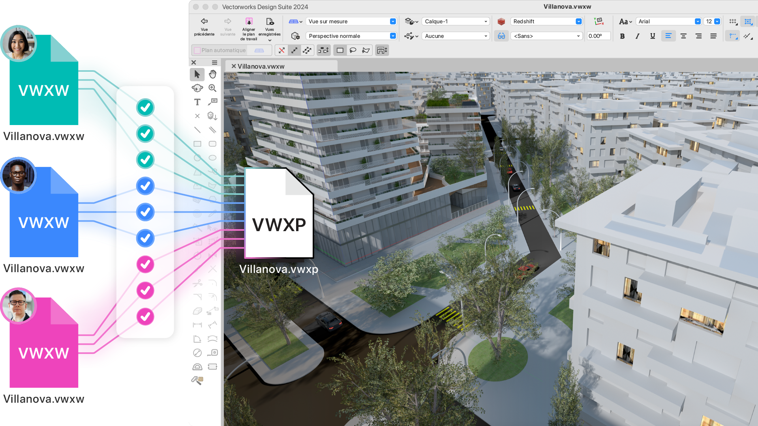This screenshot has width=758, height=426.
Task: Toggle bold text formatting
Action: [622, 36]
